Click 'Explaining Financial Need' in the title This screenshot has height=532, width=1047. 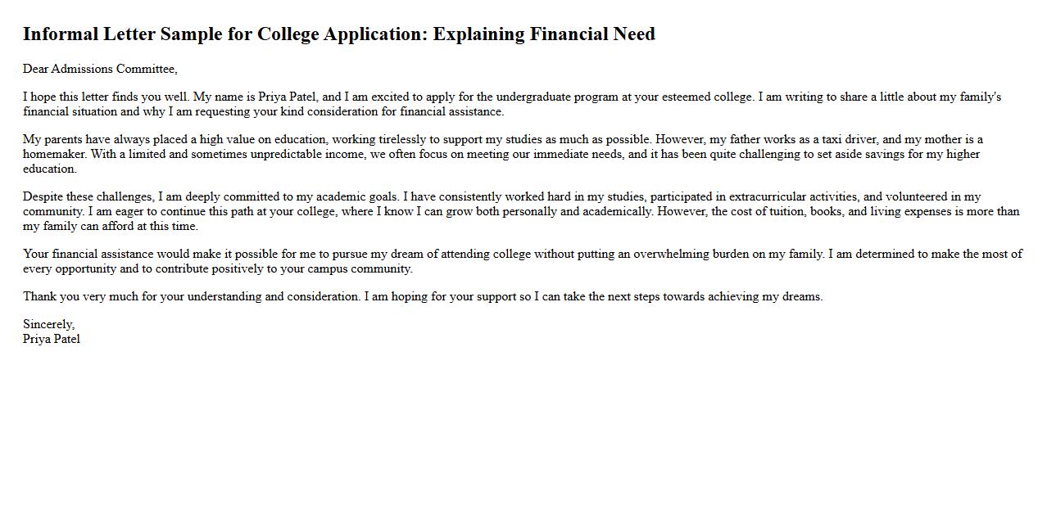(x=544, y=34)
